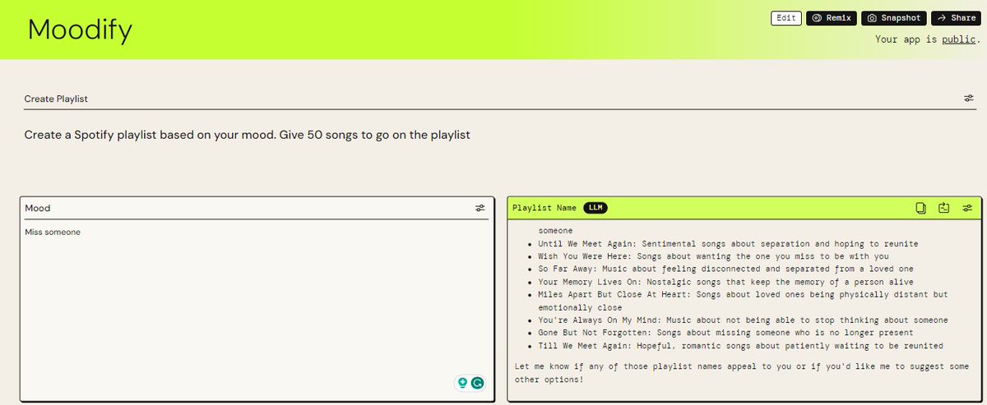Click into the Mood text input area
987x405 pixels.
click(257, 312)
